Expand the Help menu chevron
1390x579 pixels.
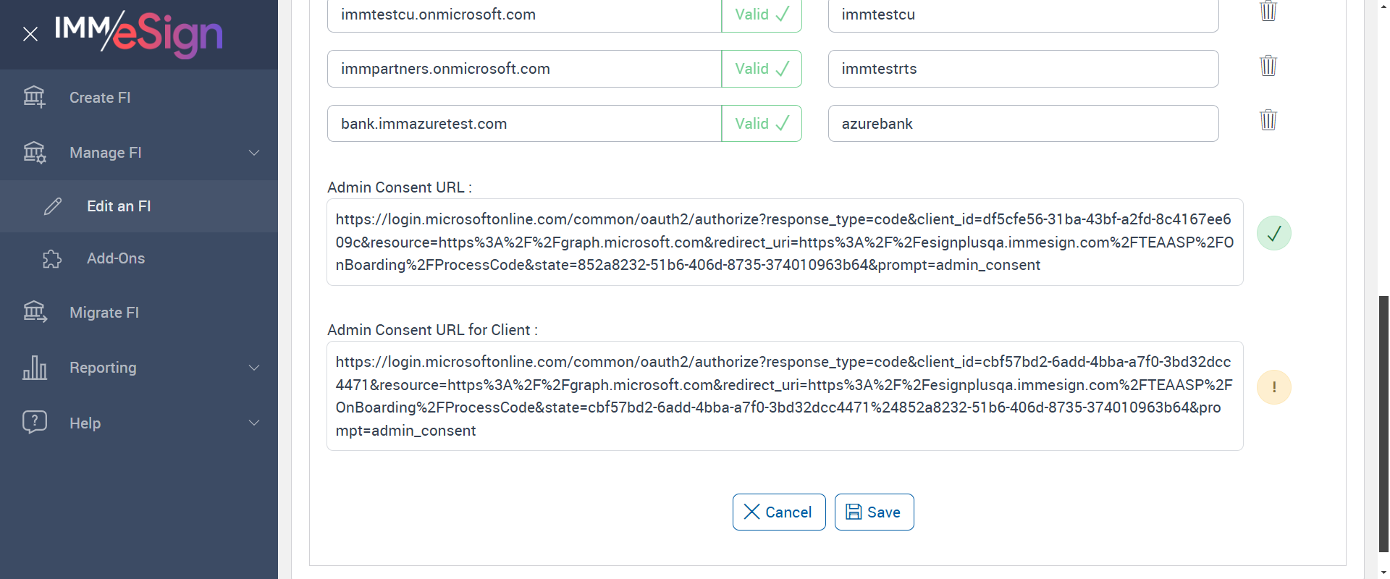click(254, 423)
